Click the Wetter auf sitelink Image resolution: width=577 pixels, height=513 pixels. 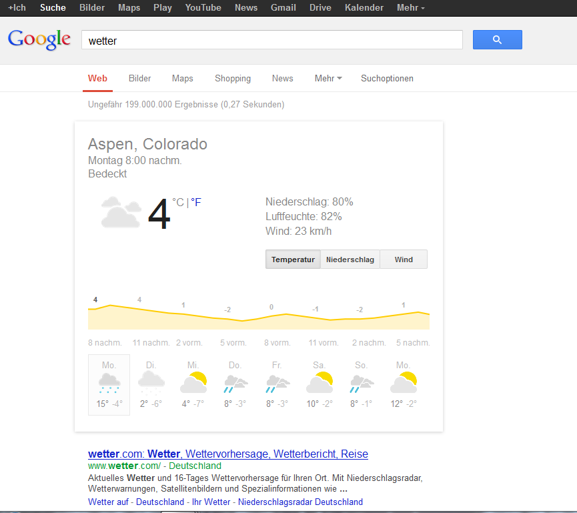point(108,502)
